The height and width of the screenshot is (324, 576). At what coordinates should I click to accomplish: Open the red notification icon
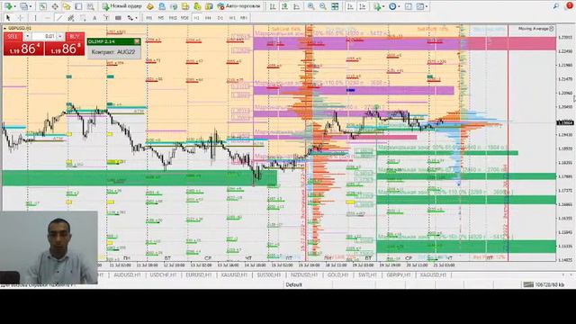pyautogui.click(x=570, y=6)
